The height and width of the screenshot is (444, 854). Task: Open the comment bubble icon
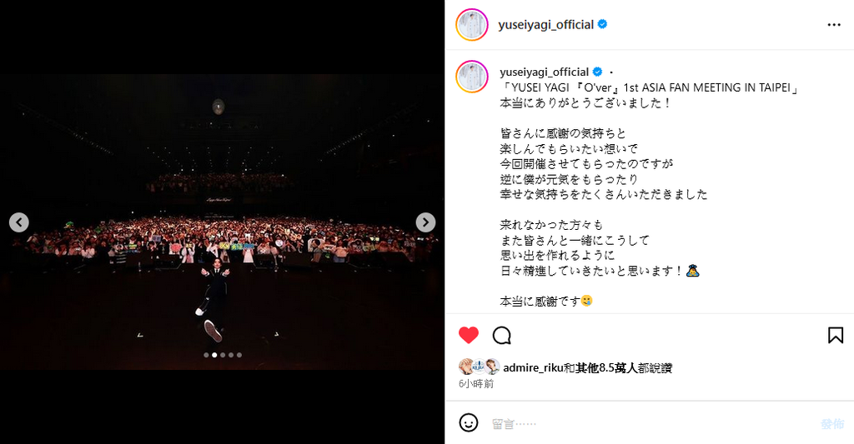pos(501,336)
